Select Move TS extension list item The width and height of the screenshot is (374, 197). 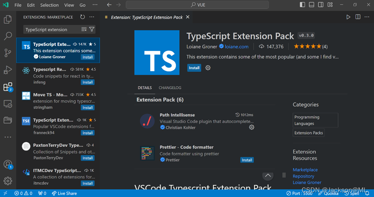coord(58,101)
